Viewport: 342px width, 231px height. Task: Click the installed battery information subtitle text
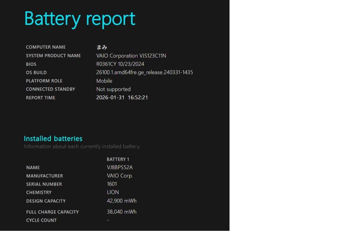(82, 146)
